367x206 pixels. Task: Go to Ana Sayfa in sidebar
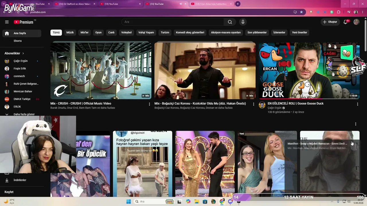[x=22, y=33]
